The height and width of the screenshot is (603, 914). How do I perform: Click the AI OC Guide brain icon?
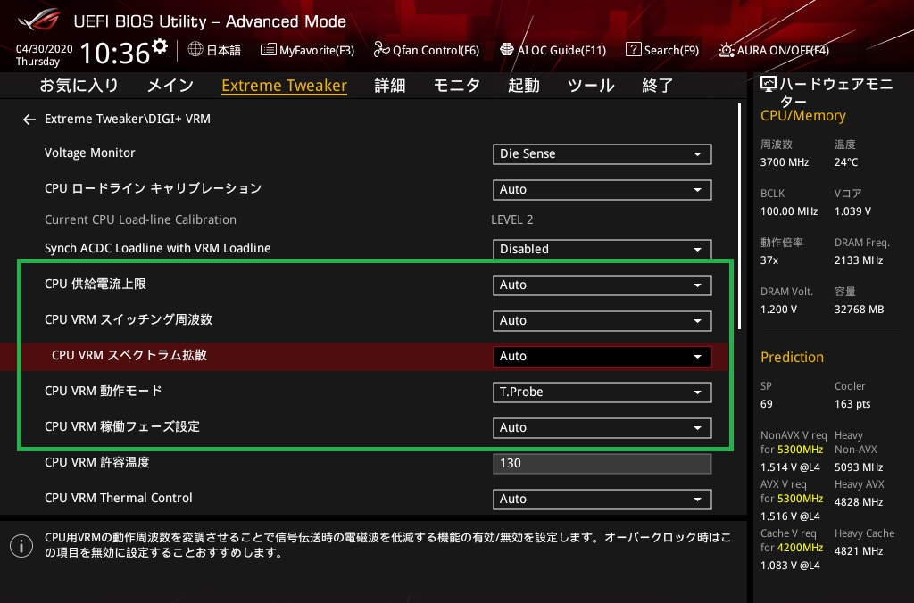pyautogui.click(x=507, y=50)
